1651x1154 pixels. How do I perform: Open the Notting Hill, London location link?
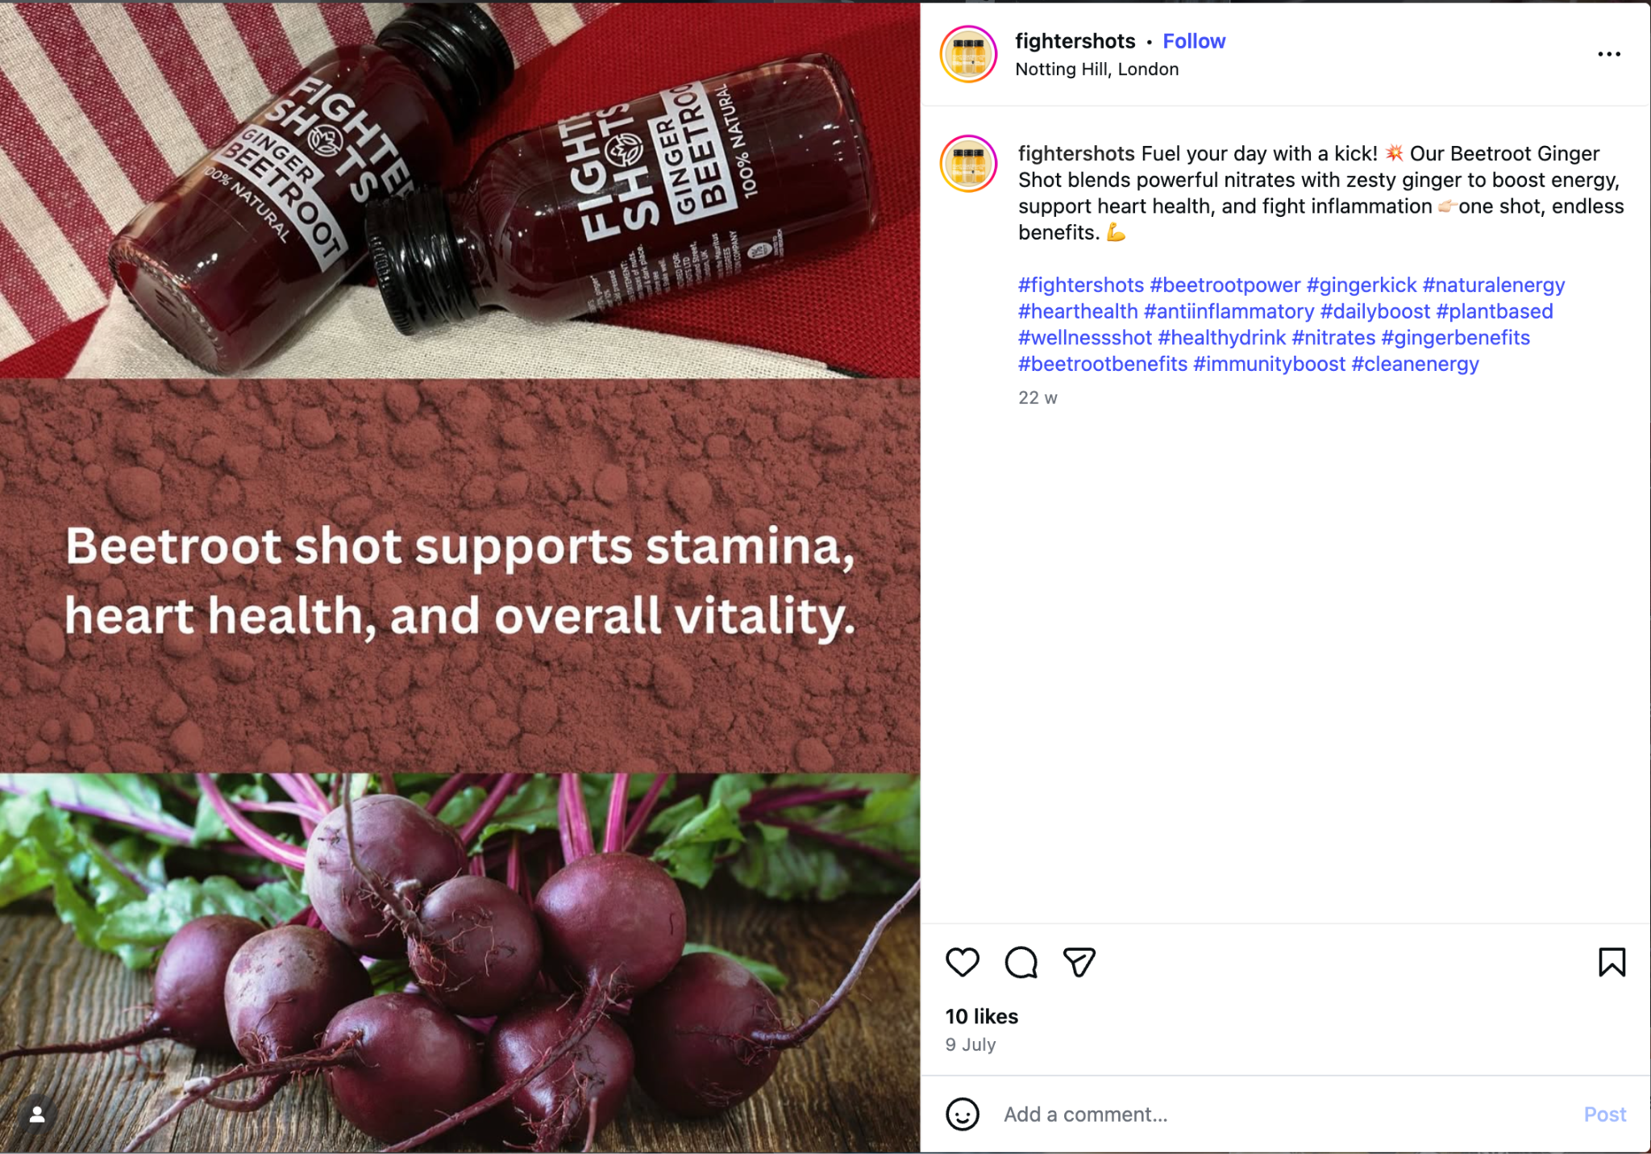[x=1096, y=69]
